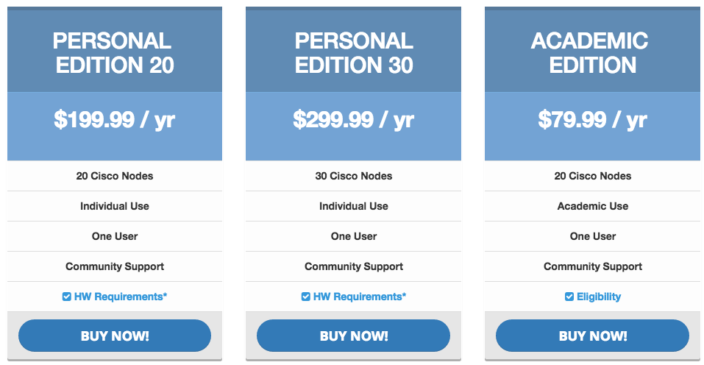Viewport: 704px width, 365px height.
Task: Click the Personal Edition 30 header title
Action: click(x=354, y=52)
